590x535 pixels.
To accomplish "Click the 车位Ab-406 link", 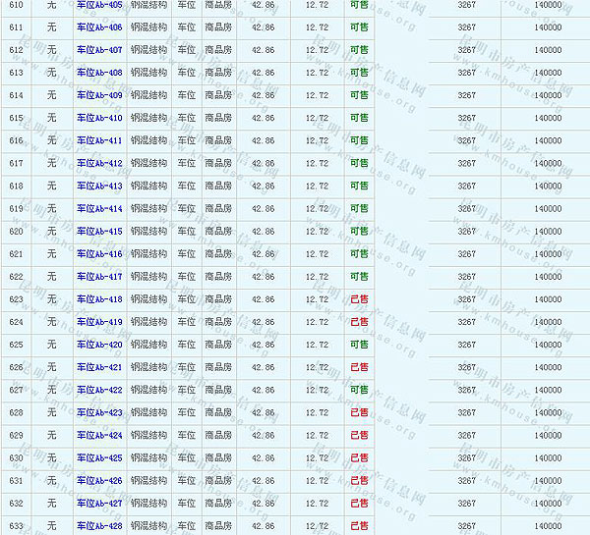I will 99,27.
